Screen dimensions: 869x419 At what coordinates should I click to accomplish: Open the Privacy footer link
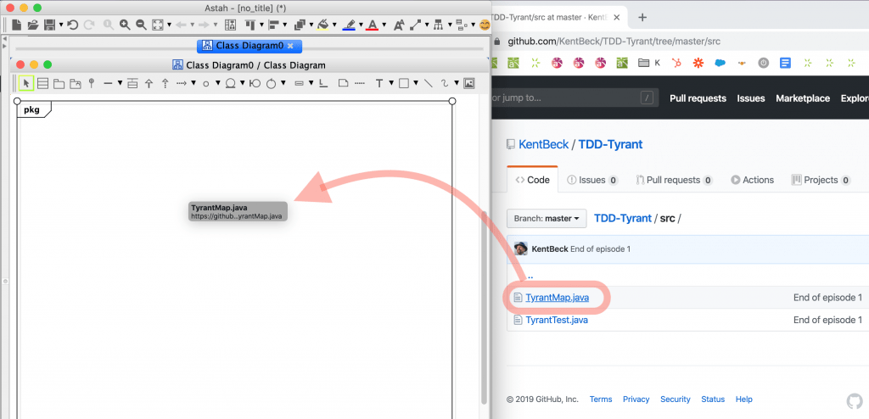tap(636, 399)
